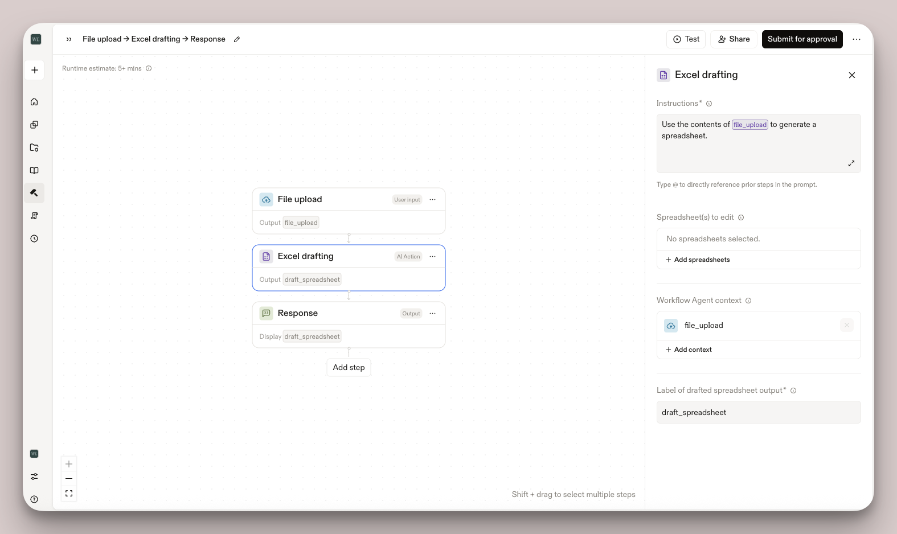This screenshot has width=897, height=534.
Task: Click info icon next to Label of drafted spreadsheet output
Action: [793, 391]
